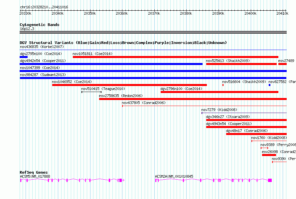Open gene label ACSM2A|NM_001010845
296x199 pixels.
[x=174, y=176]
